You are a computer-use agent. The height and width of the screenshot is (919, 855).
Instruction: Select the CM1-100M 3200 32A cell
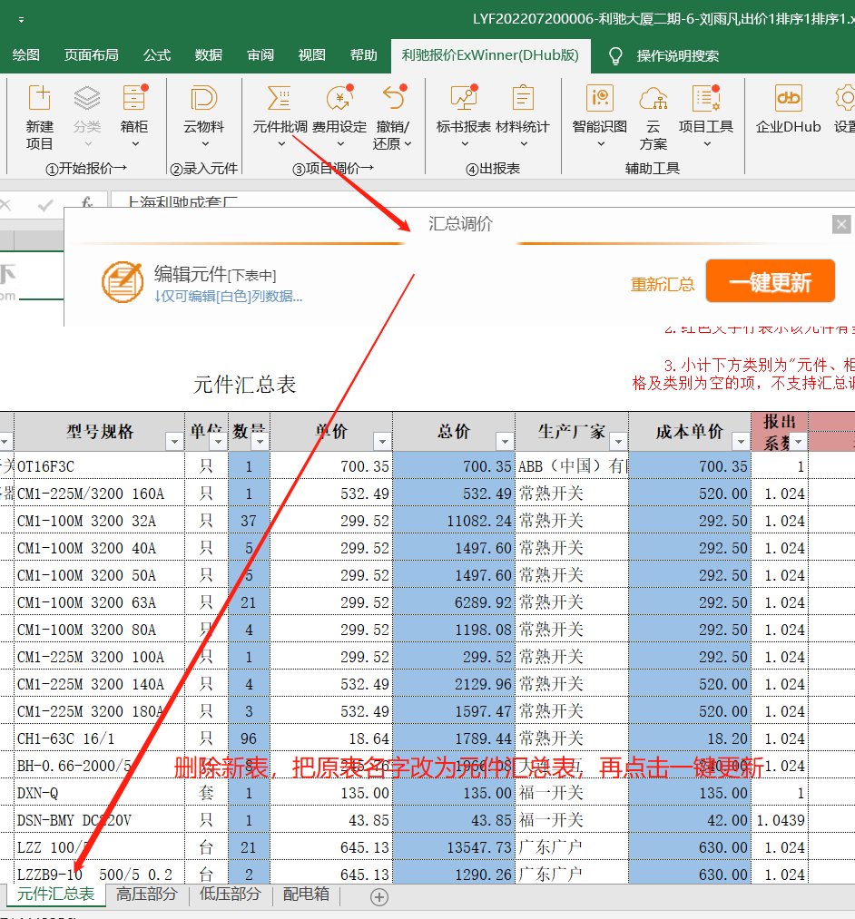pos(100,521)
